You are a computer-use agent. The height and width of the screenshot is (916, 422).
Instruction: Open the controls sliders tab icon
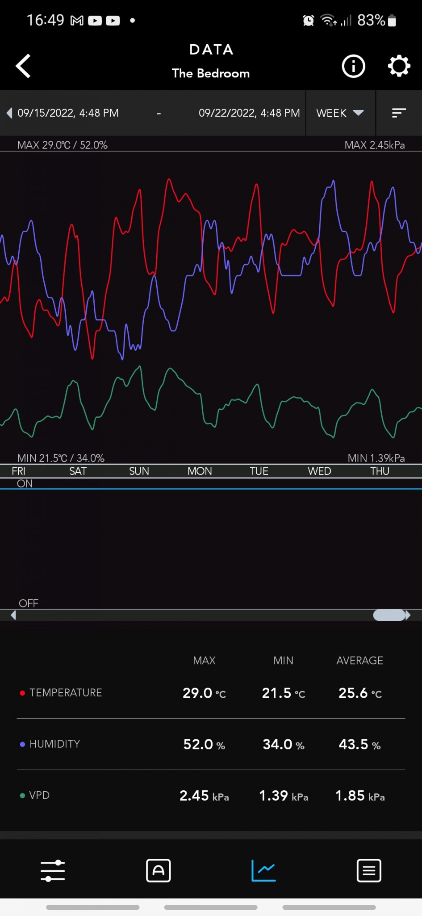click(53, 870)
